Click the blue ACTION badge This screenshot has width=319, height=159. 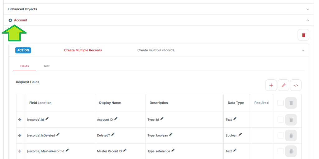click(x=23, y=50)
